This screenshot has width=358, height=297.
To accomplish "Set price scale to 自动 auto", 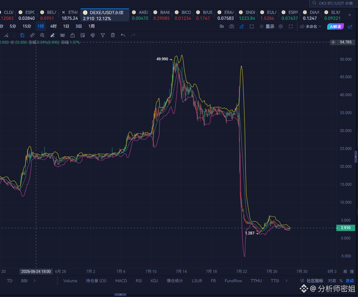I will (x=350, y=281).
